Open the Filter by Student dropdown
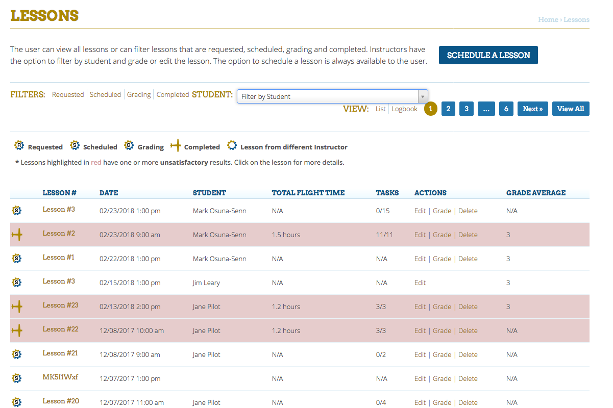Image resolution: width=613 pixels, height=408 pixels. (x=327, y=96)
